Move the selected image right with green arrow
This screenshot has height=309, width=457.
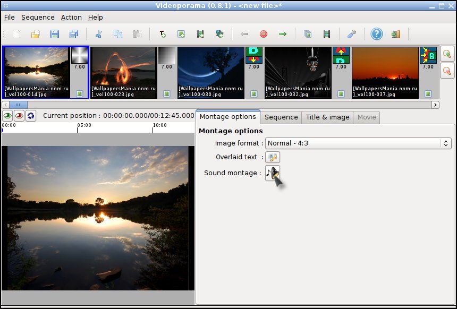(282, 34)
